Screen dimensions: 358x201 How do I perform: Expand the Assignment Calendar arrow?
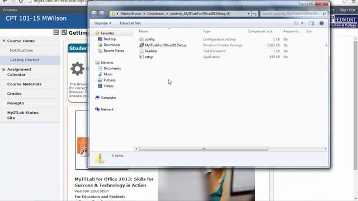(x=4, y=69)
